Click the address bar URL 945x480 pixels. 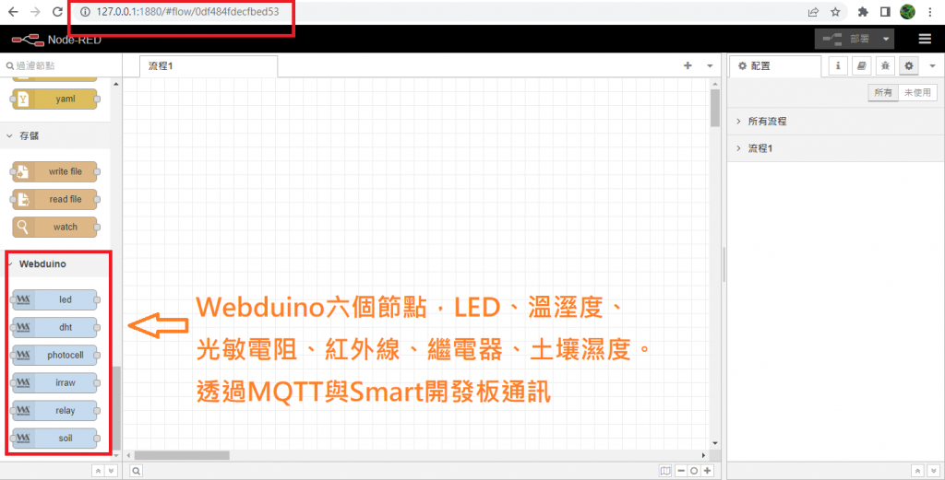[x=187, y=11]
